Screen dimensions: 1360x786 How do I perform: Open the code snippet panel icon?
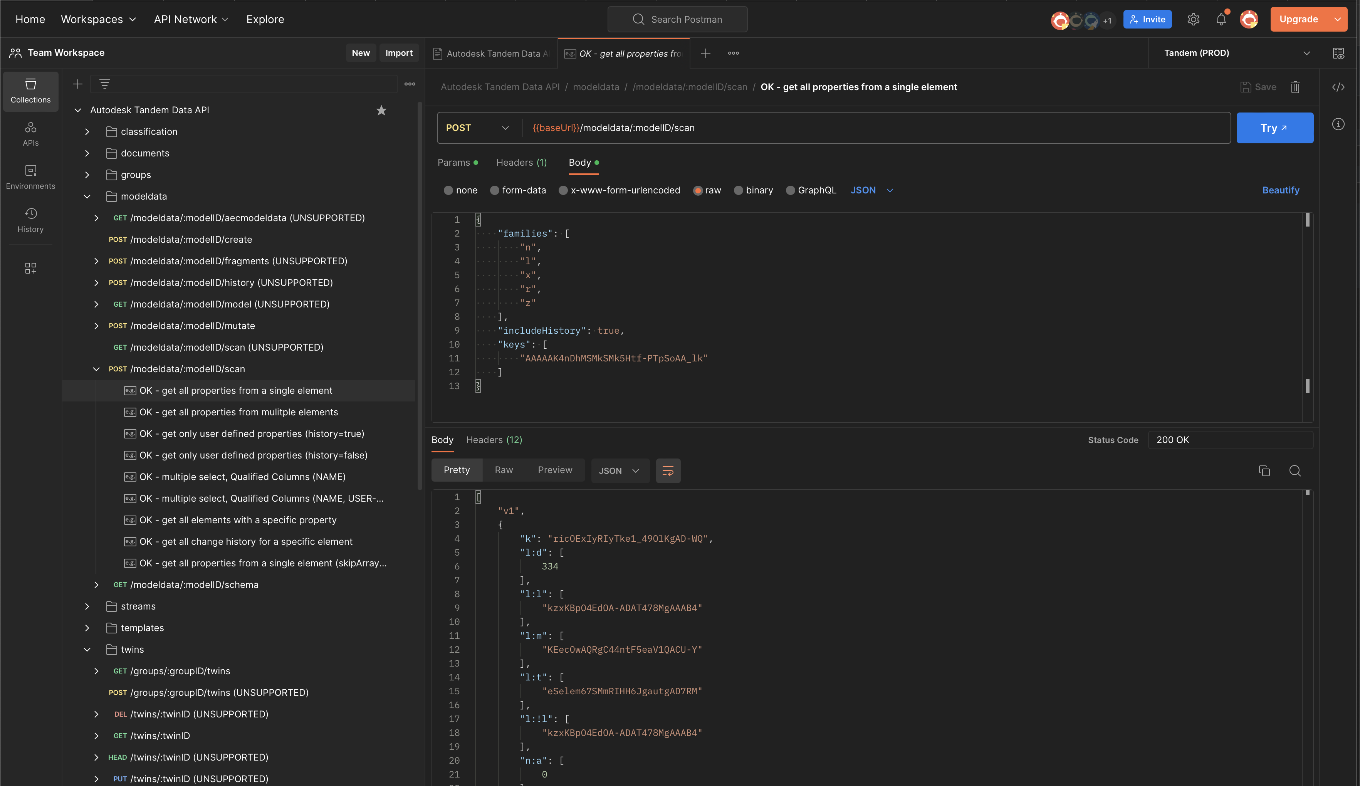(x=1338, y=87)
